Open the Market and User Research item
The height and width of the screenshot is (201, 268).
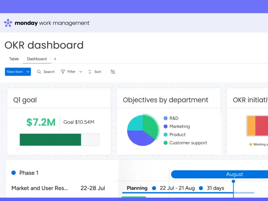40,188
